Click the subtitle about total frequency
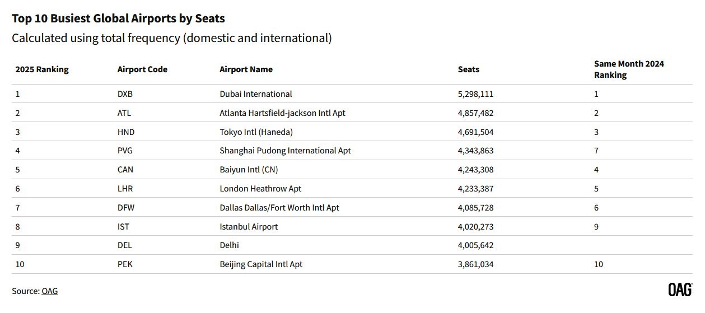This screenshot has height=313, width=705. pyautogui.click(x=172, y=38)
